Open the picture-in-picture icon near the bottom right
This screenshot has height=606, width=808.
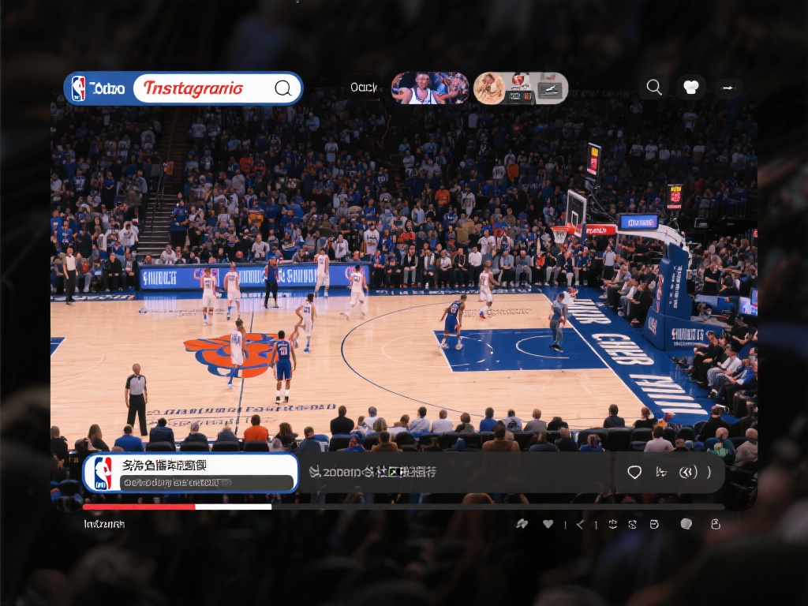coord(653,524)
